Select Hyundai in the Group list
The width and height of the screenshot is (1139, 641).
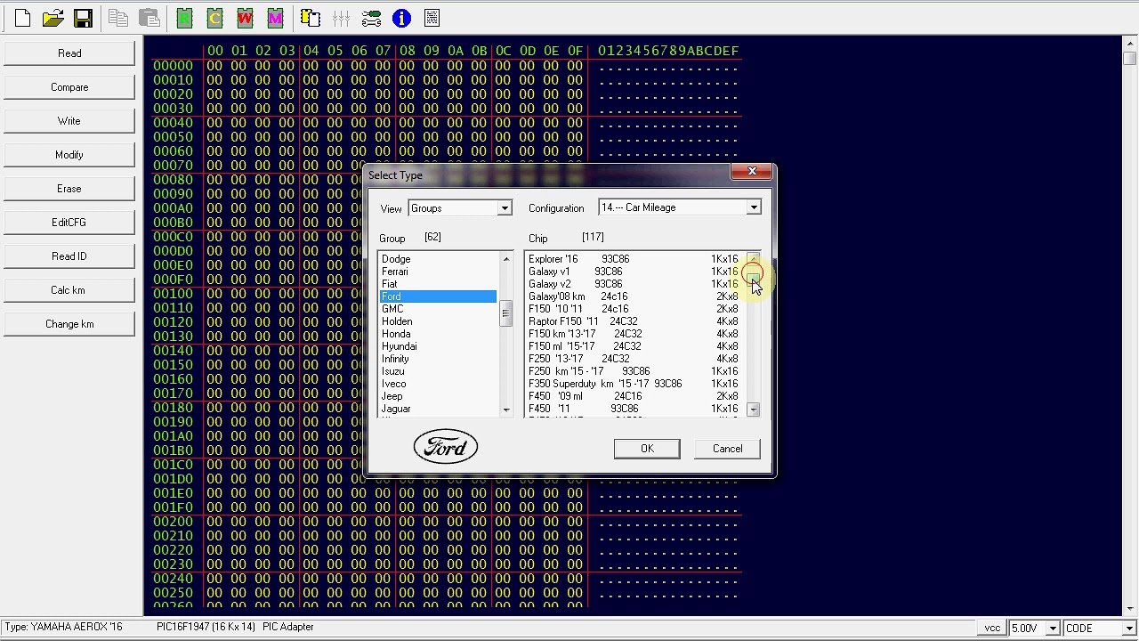(399, 346)
